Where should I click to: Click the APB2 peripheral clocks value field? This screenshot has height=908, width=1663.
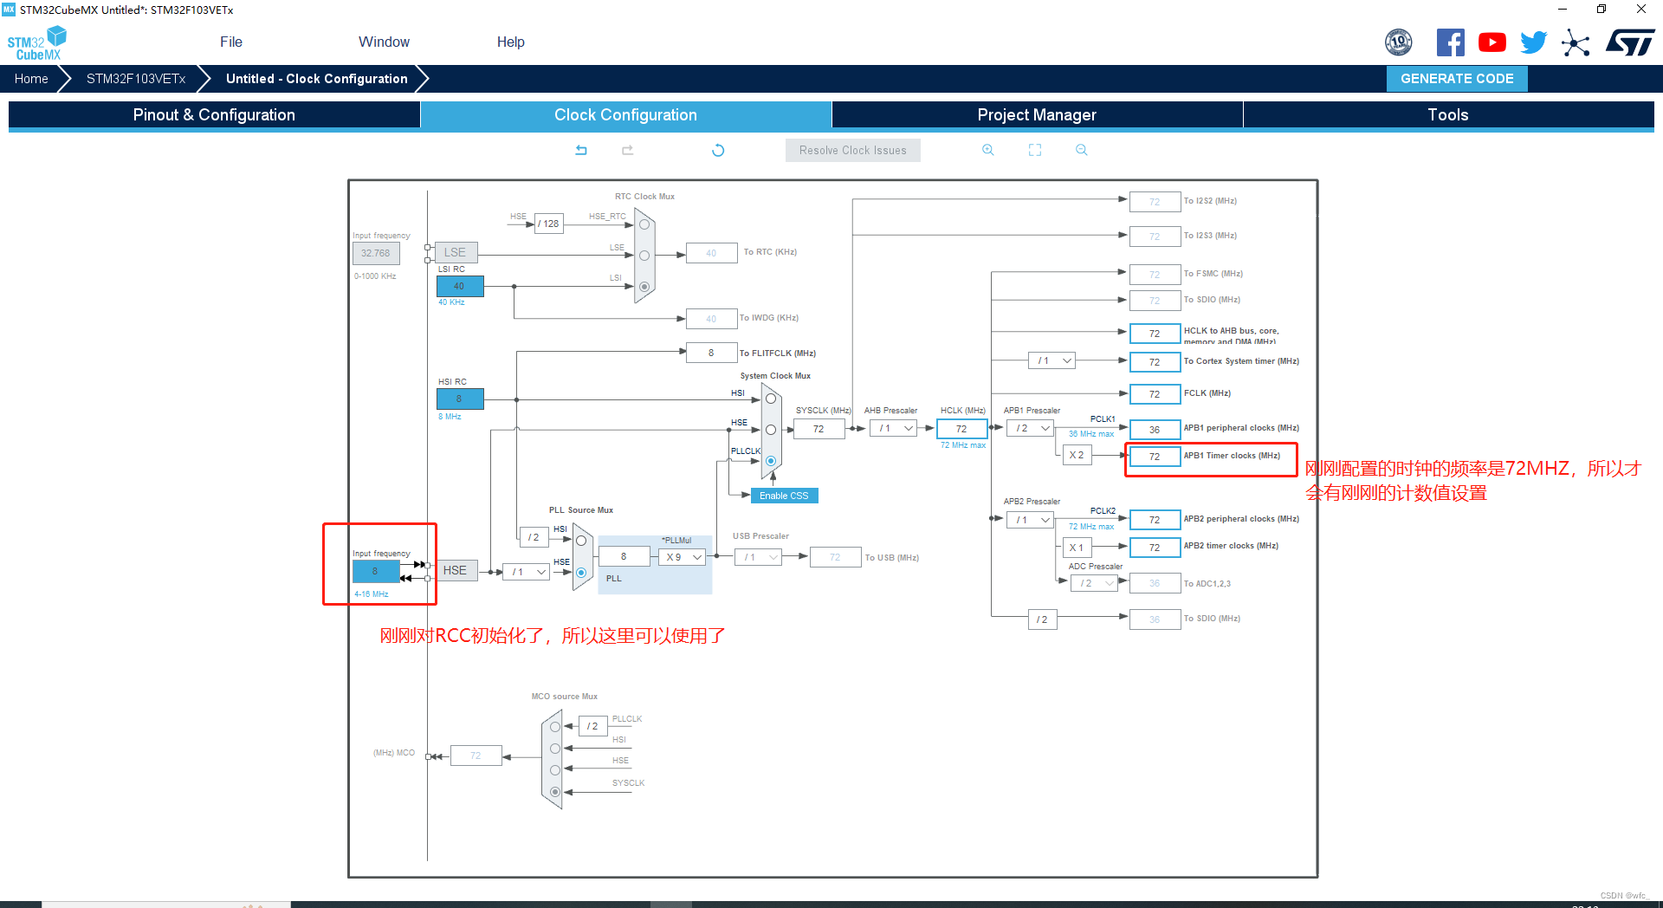(1155, 520)
